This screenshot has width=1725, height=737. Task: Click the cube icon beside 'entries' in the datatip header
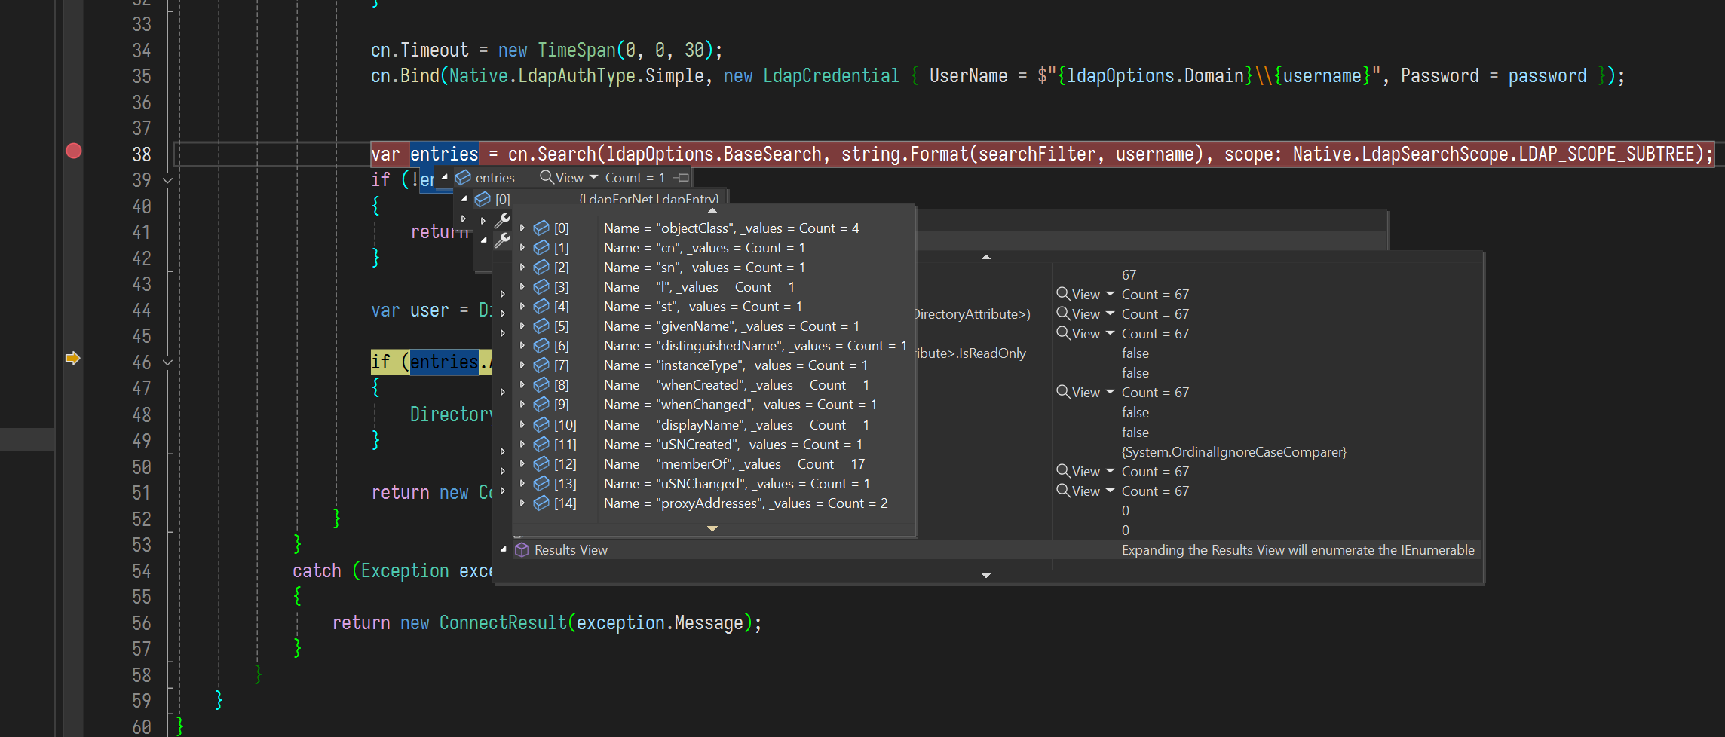(463, 177)
